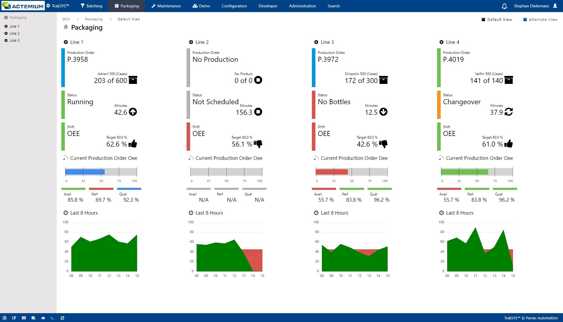This screenshot has height=322, width=563.
Task: Select the Default View option
Action: (497, 20)
